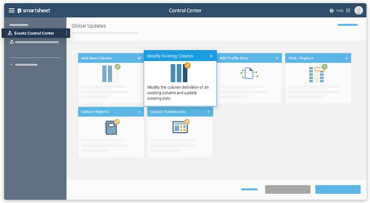Click the Help link in the header

pyautogui.click(x=339, y=11)
